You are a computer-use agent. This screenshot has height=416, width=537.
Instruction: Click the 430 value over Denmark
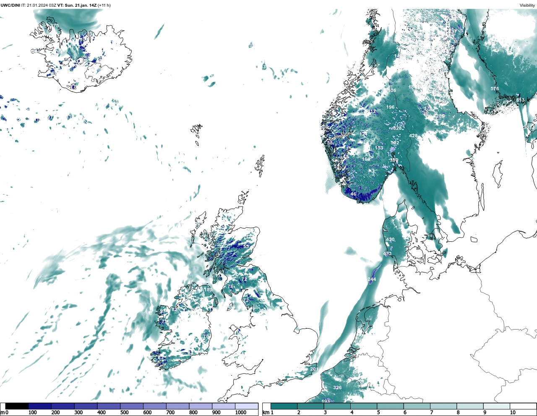[x=390, y=239]
